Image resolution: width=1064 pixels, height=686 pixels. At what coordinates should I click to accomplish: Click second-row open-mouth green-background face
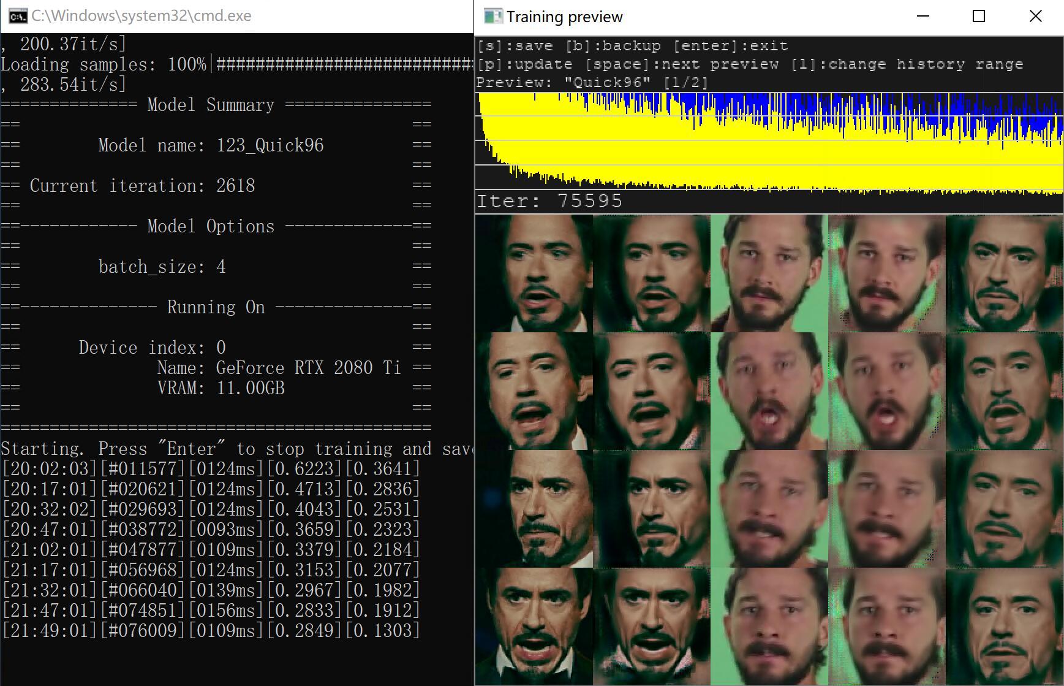click(x=769, y=391)
